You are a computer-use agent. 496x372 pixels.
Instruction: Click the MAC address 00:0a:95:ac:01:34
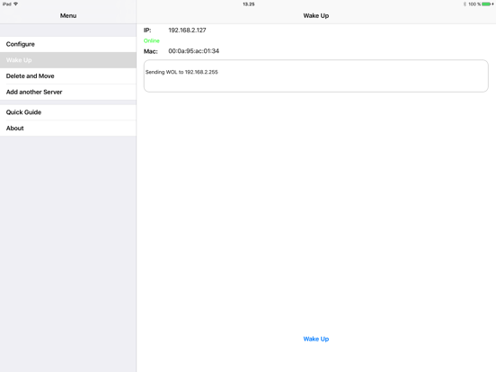click(193, 51)
